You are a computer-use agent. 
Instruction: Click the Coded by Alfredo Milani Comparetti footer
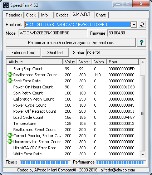tap(76, 170)
